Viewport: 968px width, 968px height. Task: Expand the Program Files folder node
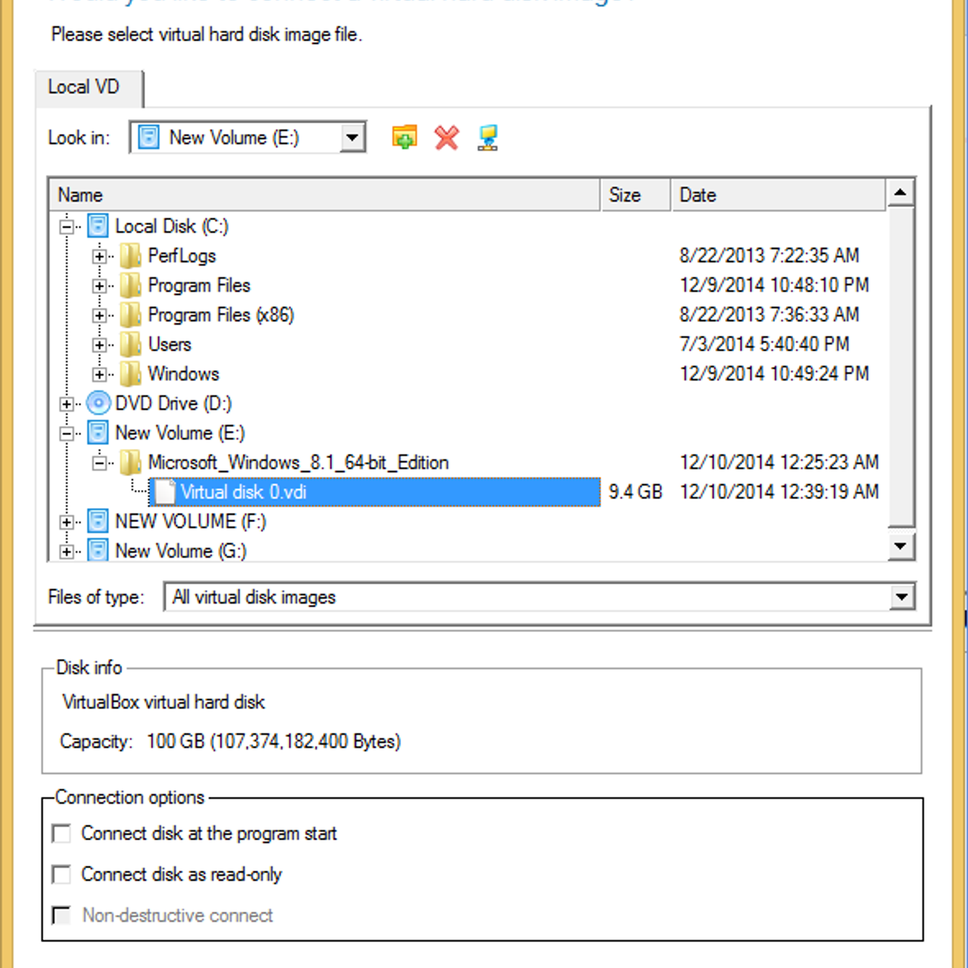pyautogui.click(x=100, y=286)
